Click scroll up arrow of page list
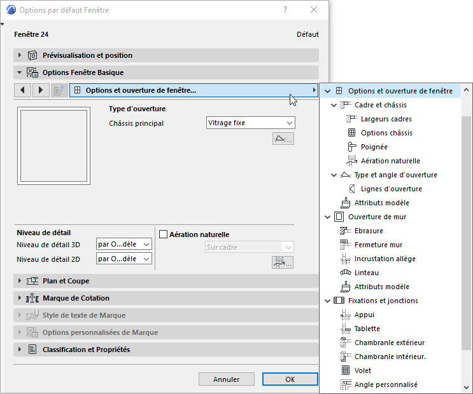This screenshot has width=473, height=394. (x=466, y=90)
